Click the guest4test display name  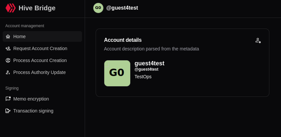click(x=149, y=63)
